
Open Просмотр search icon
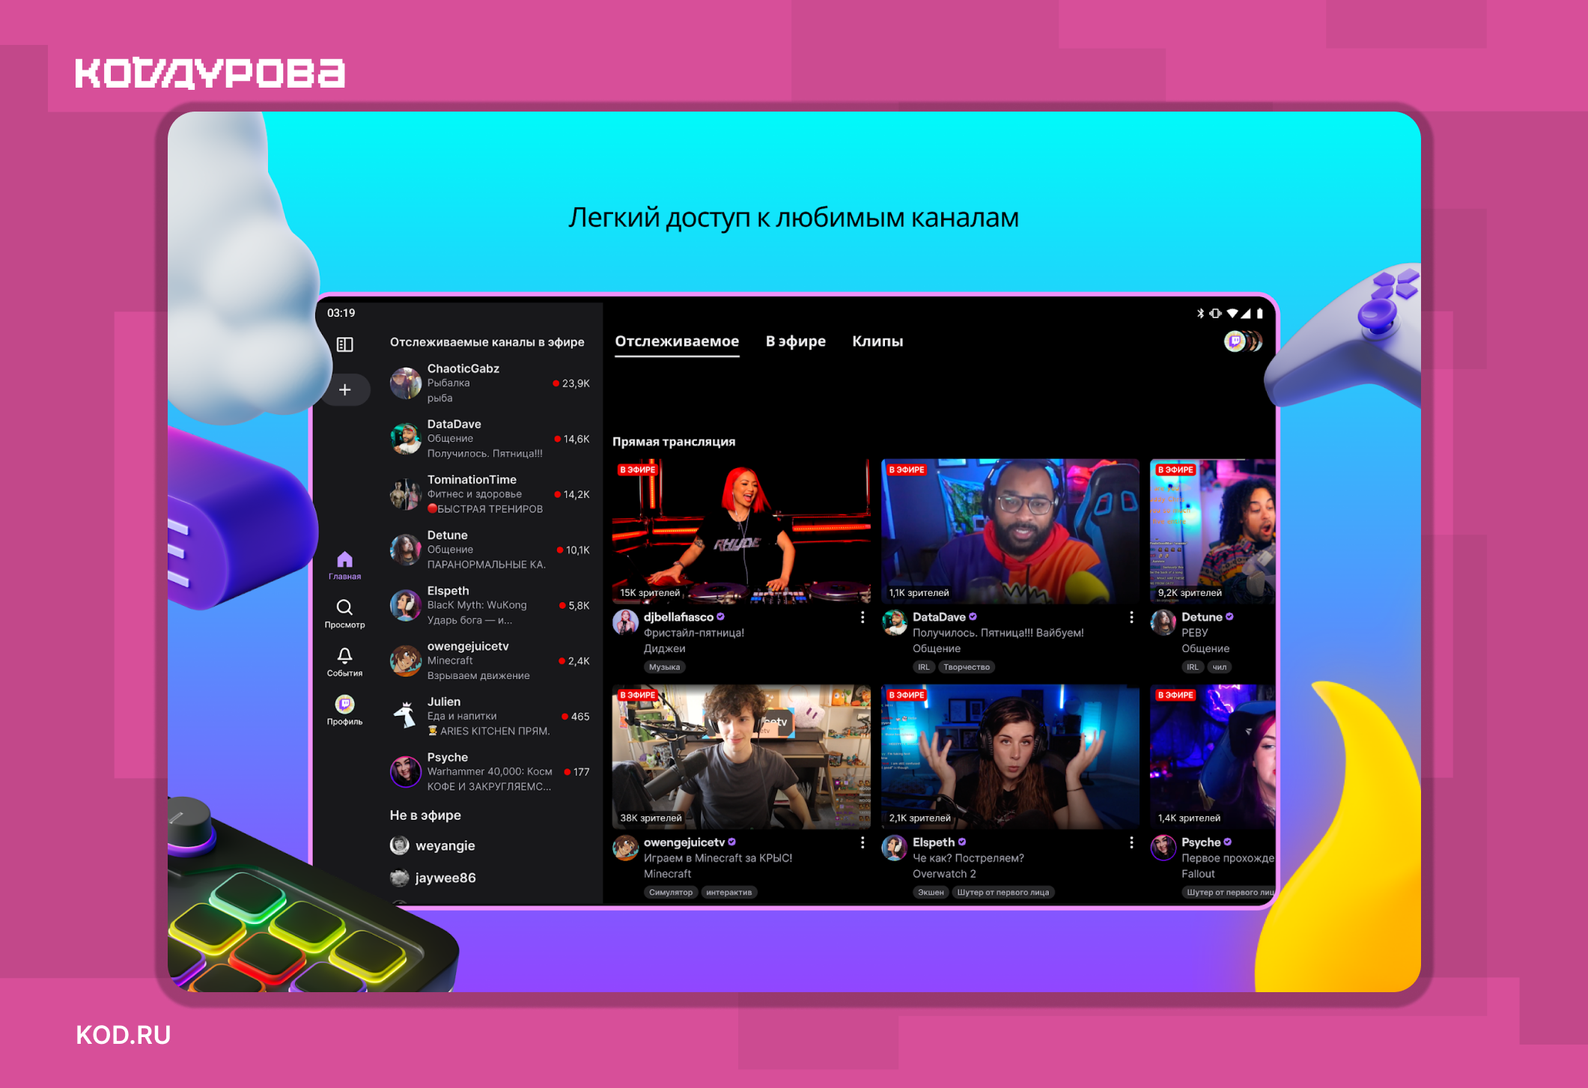click(344, 613)
